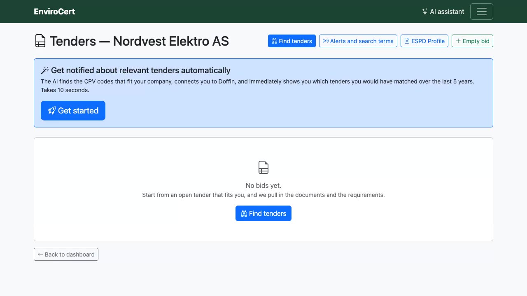Open the EnviroCert home logo link

point(54,12)
